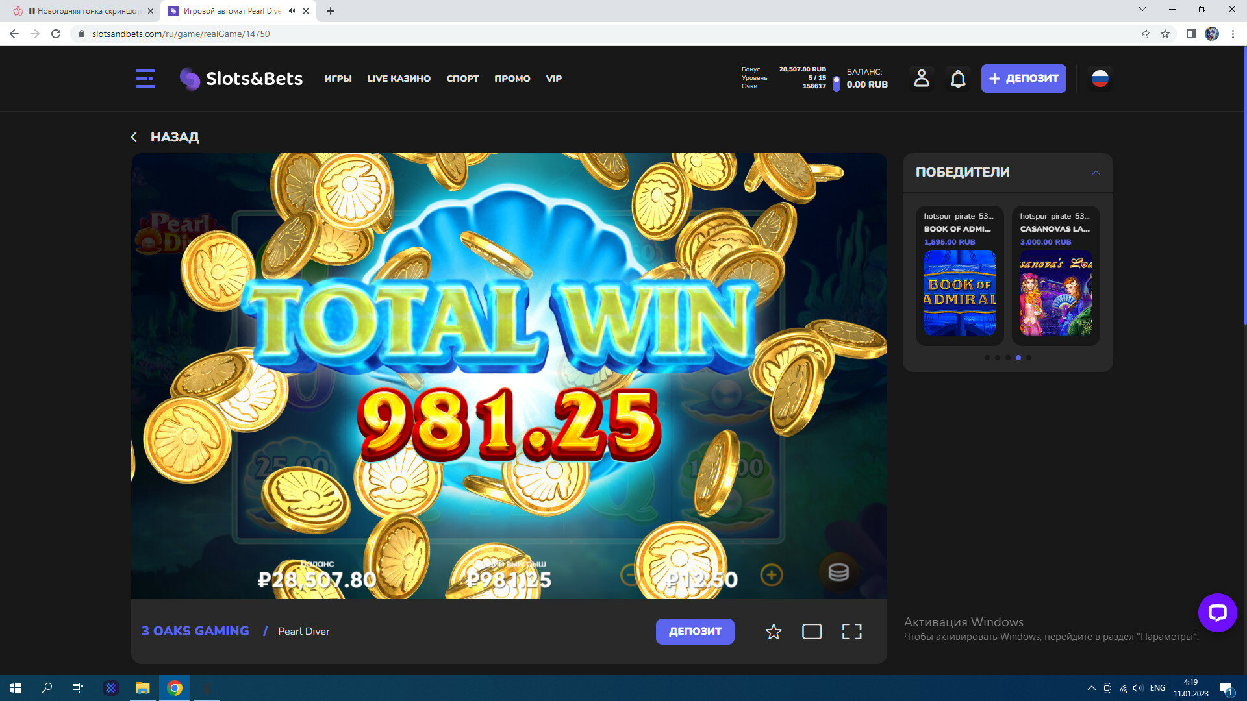Select first winners carousel dot

tap(987, 358)
